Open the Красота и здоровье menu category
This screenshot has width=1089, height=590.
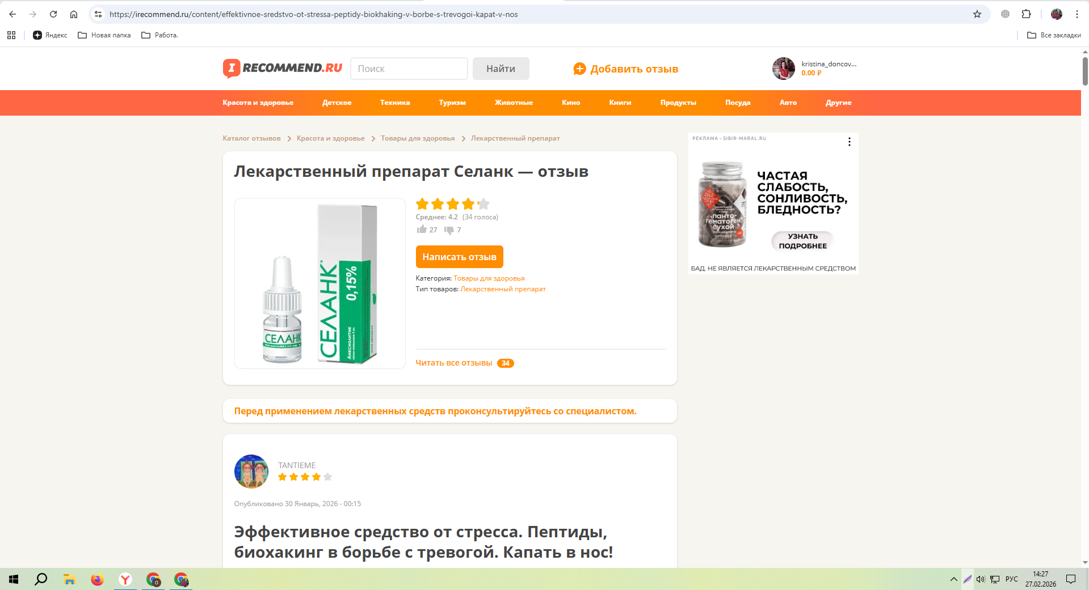pos(258,103)
